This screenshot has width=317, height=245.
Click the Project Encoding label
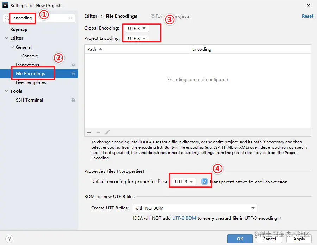coord(102,38)
